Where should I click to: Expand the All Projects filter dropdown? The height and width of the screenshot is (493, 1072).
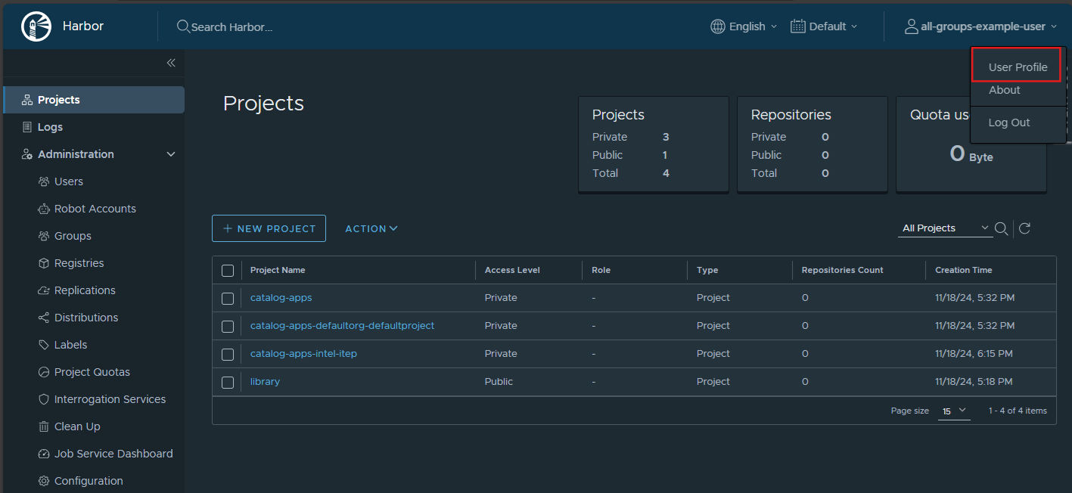click(945, 228)
